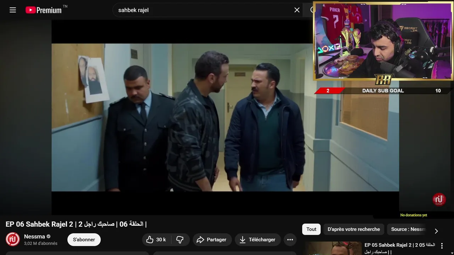Image resolution: width=454 pixels, height=255 pixels.
Task: Share the video via Partager
Action: (212, 240)
